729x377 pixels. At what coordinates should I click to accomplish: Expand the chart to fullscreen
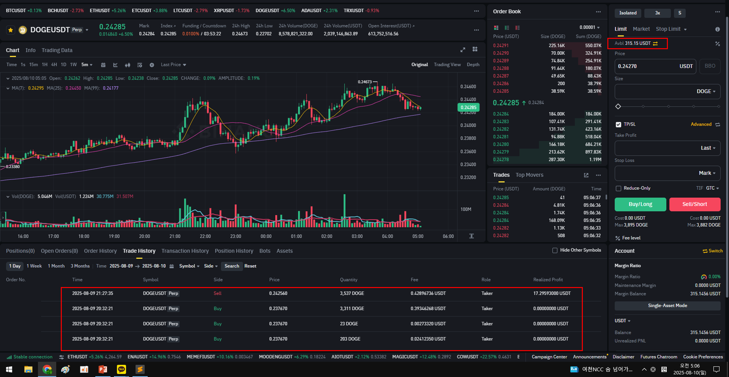point(463,50)
